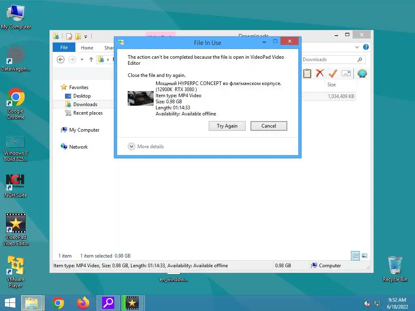Screen dimensions: 415x311
Task: Cancel the File In Use dialog
Action: (269, 126)
